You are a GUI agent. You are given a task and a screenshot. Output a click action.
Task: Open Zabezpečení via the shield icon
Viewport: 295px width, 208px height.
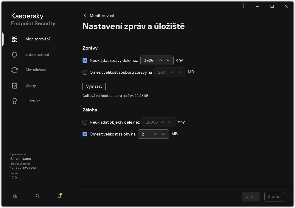tap(14, 54)
